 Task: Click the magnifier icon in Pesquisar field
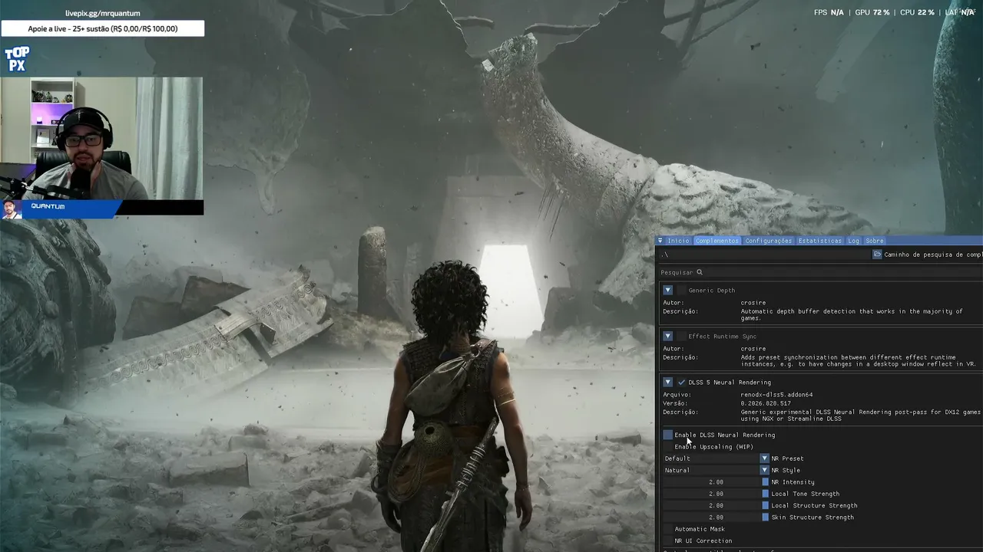pyautogui.click(x=700, y=272)
